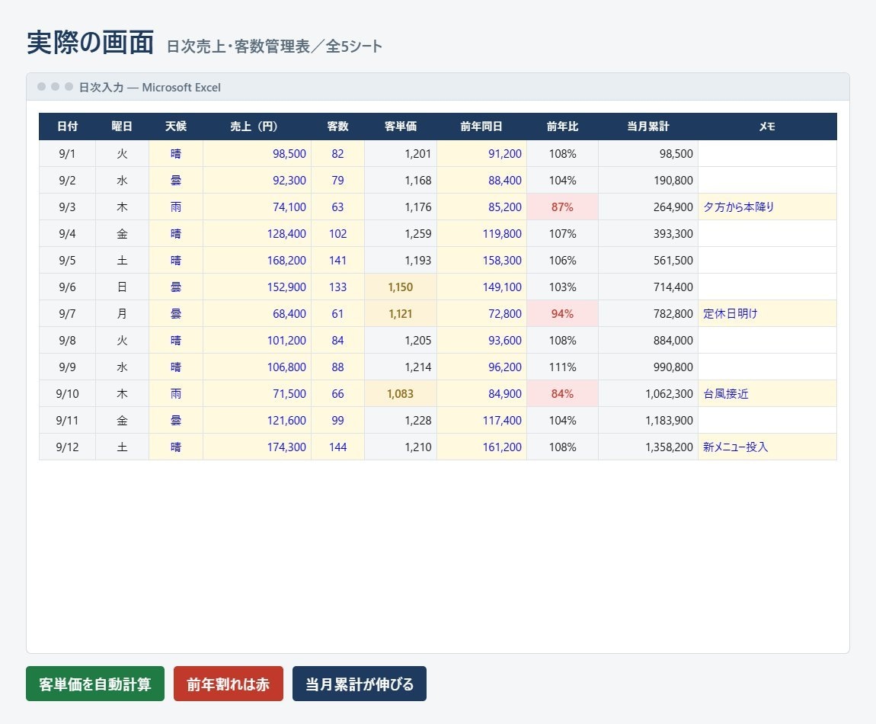The width and height of the screenshot is (876, 724).
Task: Click the highlighted unit price cell 1,121
Action: point(401,314)
